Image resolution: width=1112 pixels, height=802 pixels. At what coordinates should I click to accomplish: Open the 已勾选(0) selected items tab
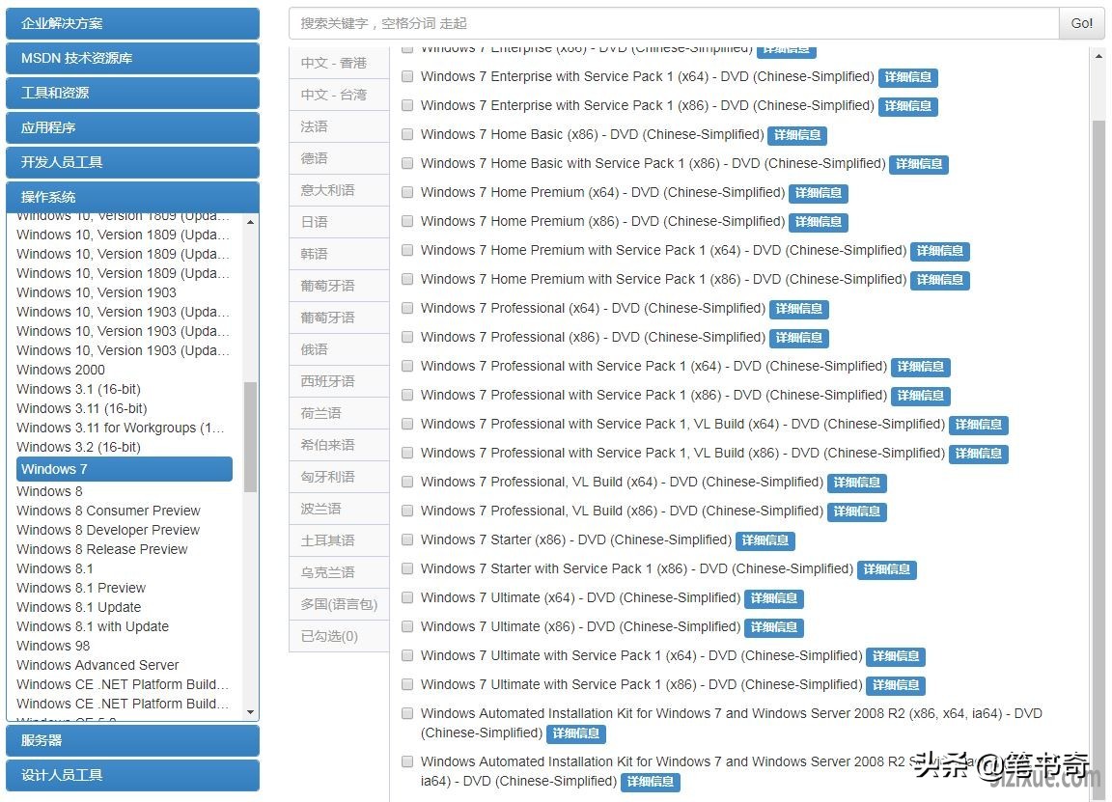337,635
